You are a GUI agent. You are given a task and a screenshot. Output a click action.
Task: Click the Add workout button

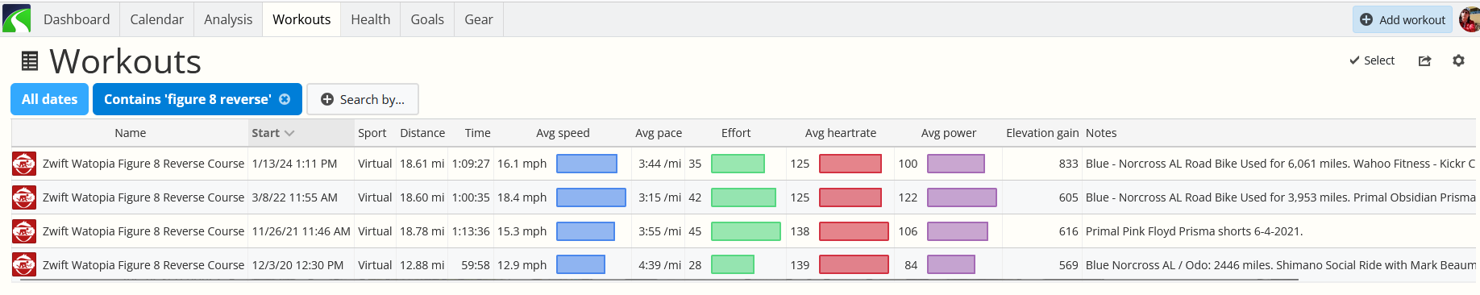(x=1403, y=19)
